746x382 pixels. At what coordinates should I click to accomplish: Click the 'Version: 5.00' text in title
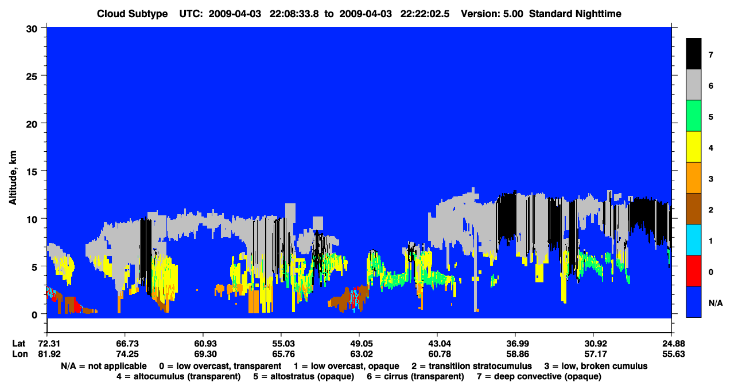pos(492,13)
